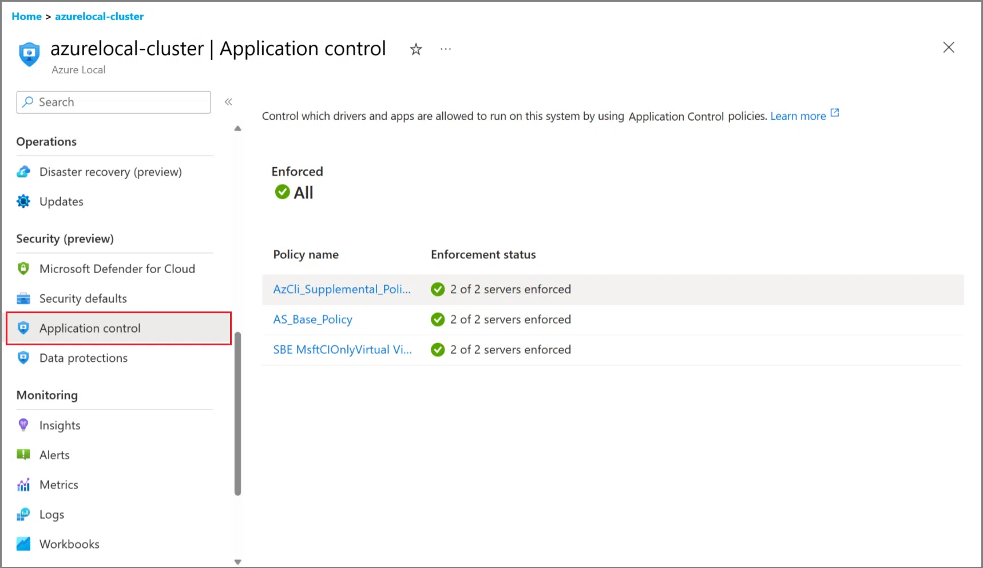Click the Metrics chart icon
The height and width of the screenshot is (568, 983).
23,485
